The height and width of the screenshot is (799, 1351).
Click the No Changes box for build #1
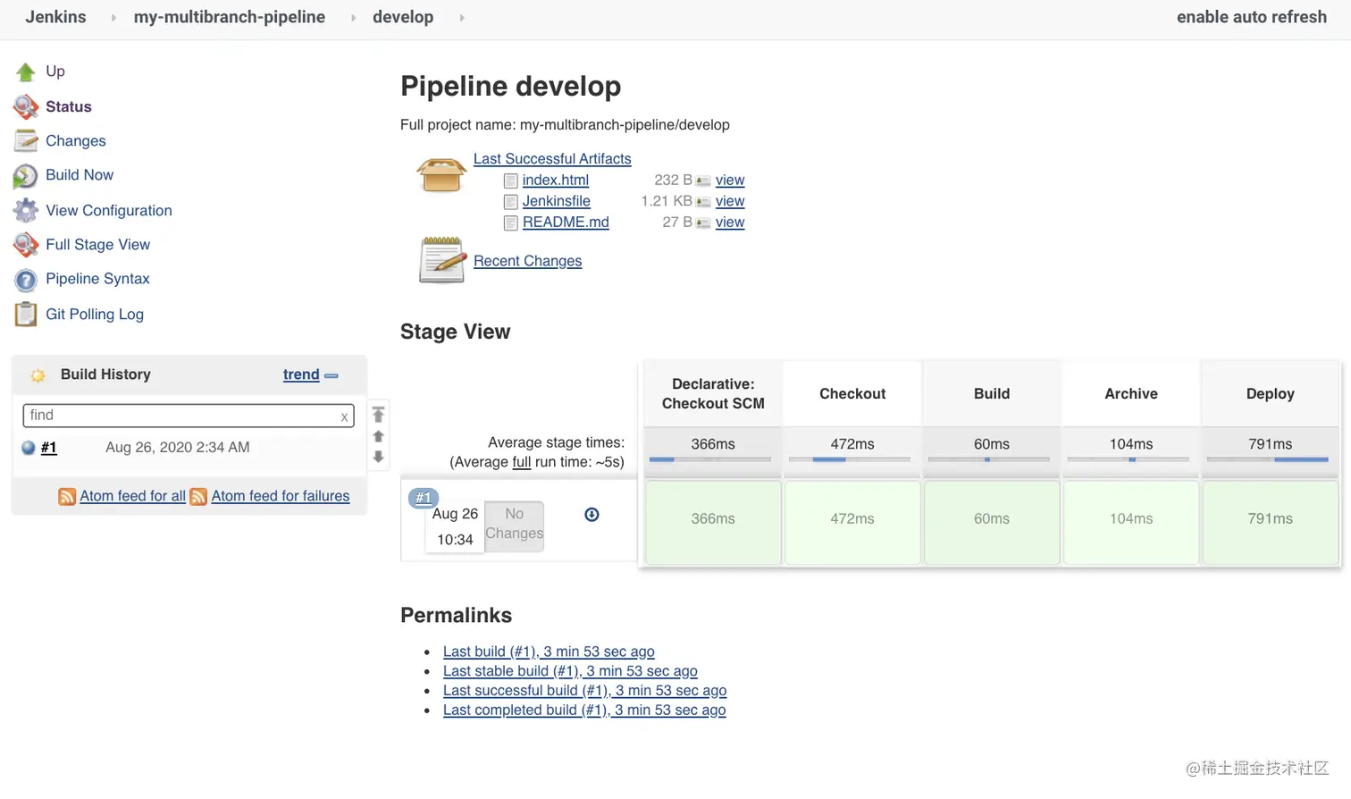(x=515, y=526)
